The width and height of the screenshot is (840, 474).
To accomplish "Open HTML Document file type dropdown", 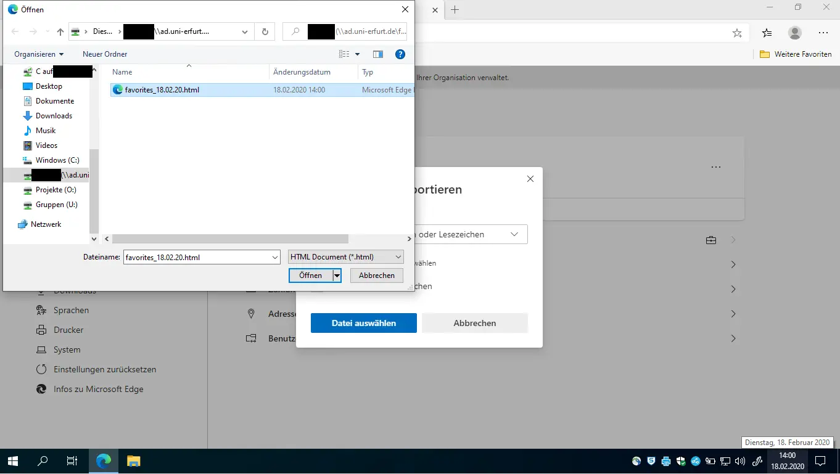I will [x=345, y=257].
